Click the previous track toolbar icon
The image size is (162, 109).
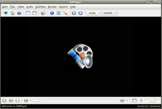click(74, 13)
